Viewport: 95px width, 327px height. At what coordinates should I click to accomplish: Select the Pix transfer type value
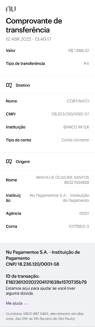tap(86, 64)
